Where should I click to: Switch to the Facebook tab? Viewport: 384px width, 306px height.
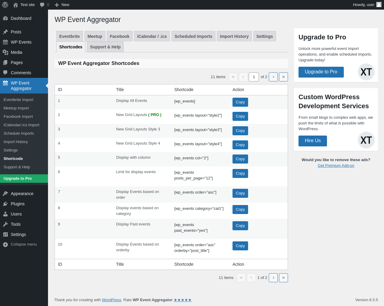[x=120, y=36]
